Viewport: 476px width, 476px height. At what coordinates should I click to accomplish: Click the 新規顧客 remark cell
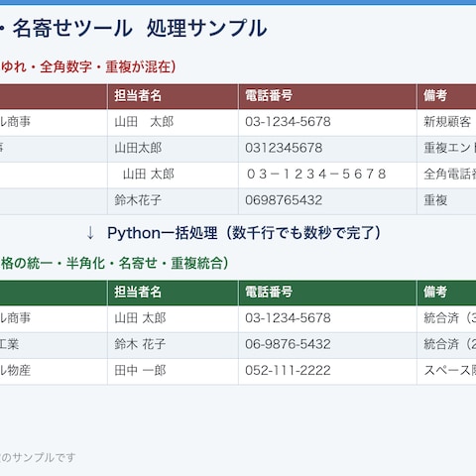pos(446,122)
